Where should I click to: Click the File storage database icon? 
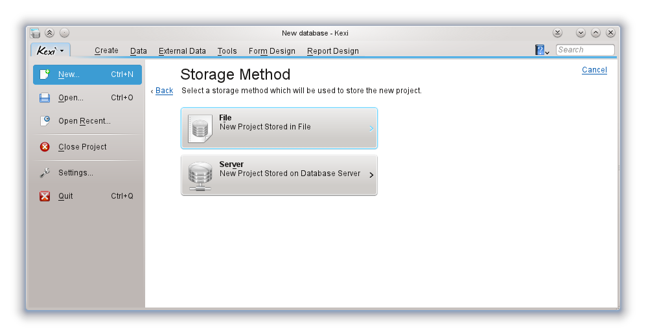tap(200, 128)
